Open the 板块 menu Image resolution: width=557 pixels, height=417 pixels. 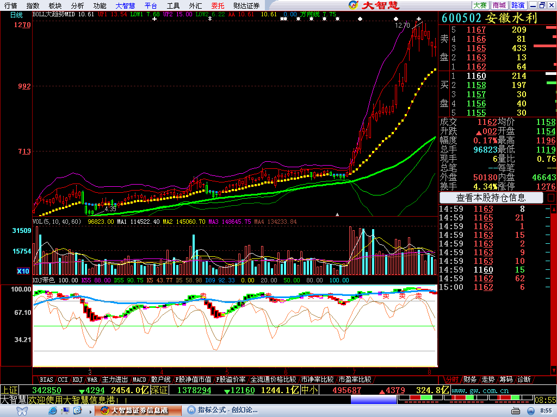(x=55, y=5)
